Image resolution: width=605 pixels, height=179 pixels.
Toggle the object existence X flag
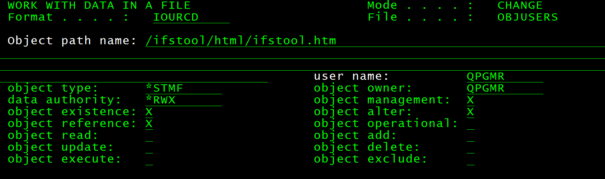pyautogui.click(x=149, y=112)
